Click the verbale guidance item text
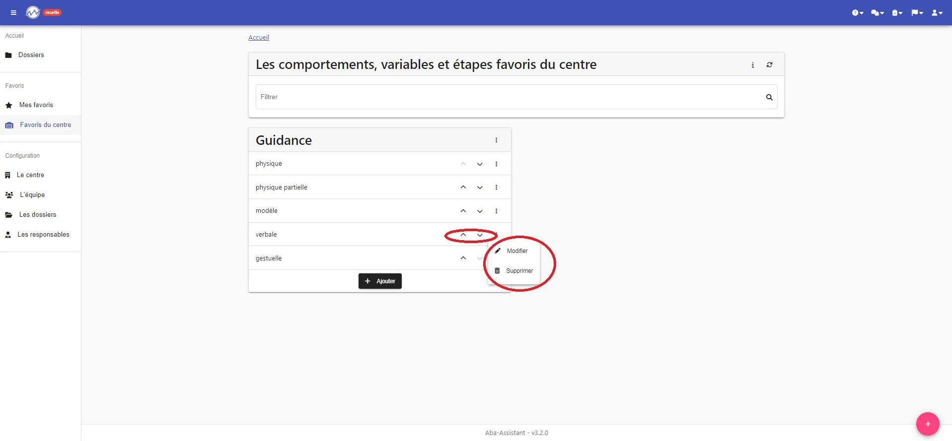Viewport: 952px width, 441px height. 266,235
